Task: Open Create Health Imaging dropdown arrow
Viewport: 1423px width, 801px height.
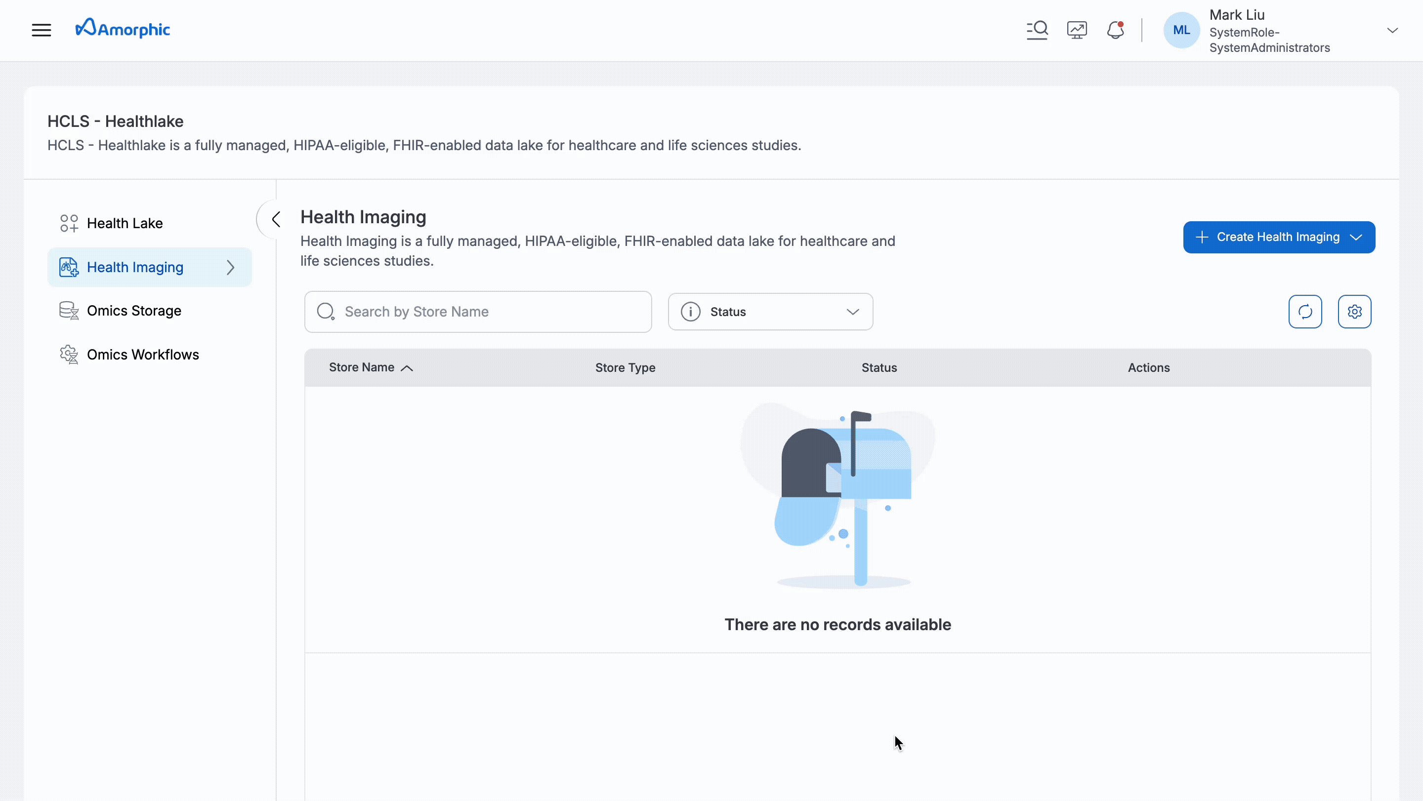Action: point(1356,238)
